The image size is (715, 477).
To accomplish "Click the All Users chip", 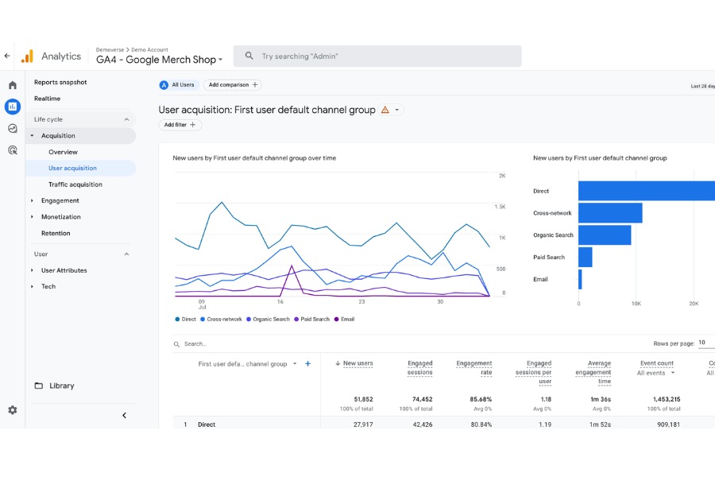I will (x=179, y=85).
